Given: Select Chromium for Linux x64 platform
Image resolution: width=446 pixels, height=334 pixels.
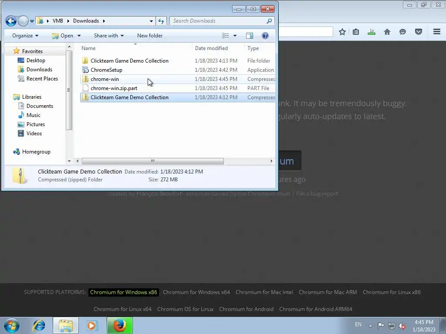Looking at the screenshot, I should tap(122, 309).
